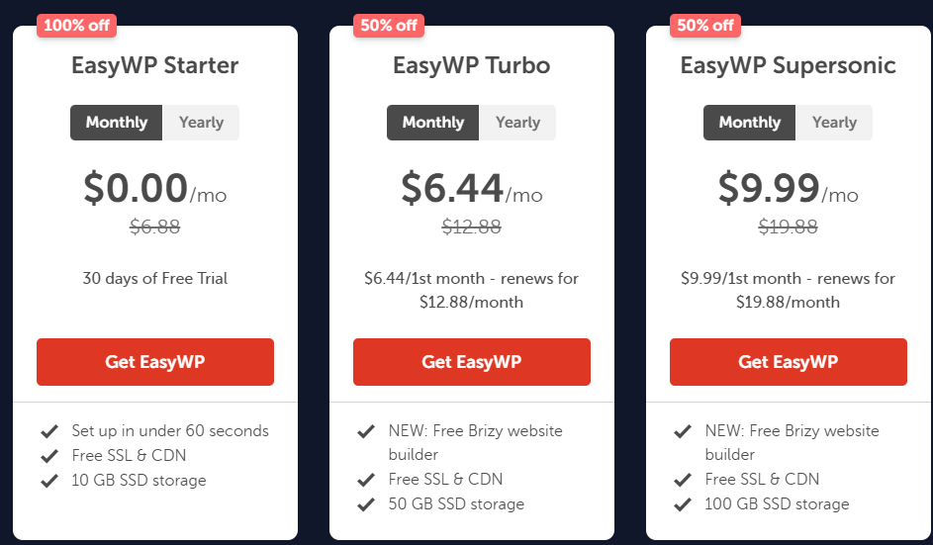Click the 100% off badge on Starter

[x=77, y=26]
